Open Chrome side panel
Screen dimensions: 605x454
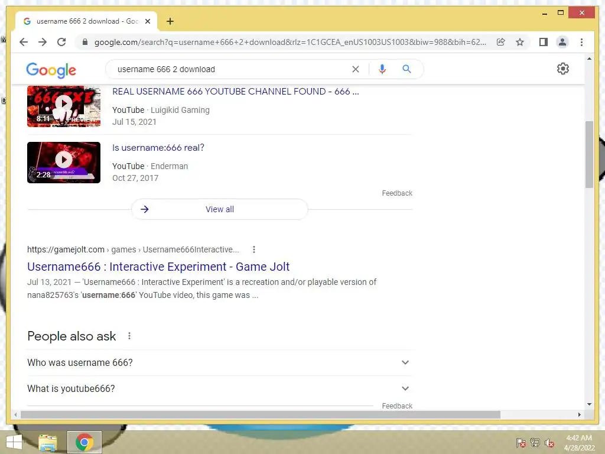coord(544,42)
